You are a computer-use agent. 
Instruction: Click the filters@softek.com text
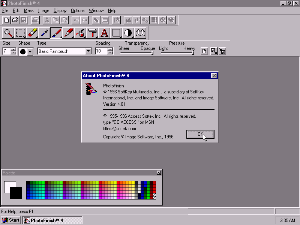coord(120,129)
